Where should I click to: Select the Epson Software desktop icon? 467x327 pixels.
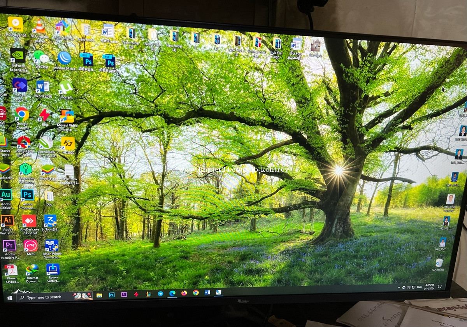(x=53, y=273)
